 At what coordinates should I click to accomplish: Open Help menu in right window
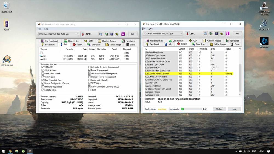point(151,28)
